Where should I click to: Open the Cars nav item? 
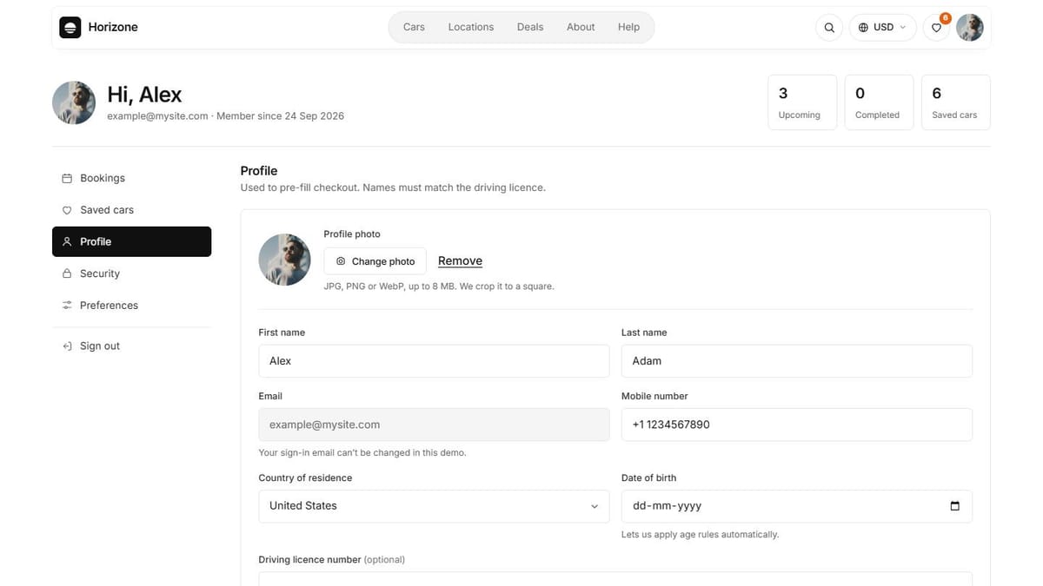coord(414,27)
